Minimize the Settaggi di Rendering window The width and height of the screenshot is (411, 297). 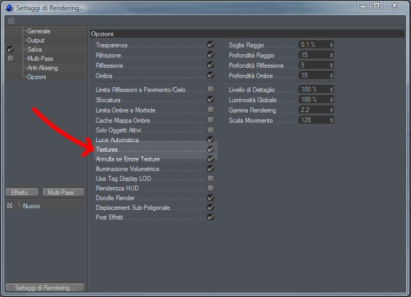pyautogui.click(x=363, y=6)
